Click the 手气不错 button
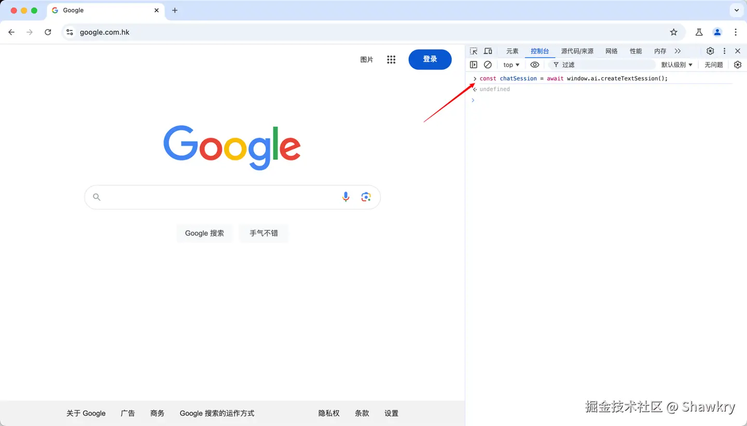The height and width of the screenshot is (426, 747). click(x=264, y=233)
